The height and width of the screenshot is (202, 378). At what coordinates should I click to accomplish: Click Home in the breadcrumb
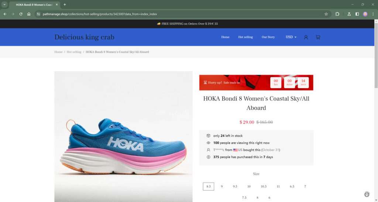coord(58,52)
